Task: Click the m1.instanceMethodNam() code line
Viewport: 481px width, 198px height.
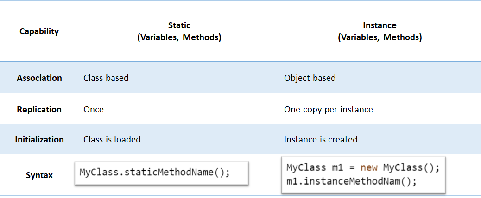Action: click(352, 181)
